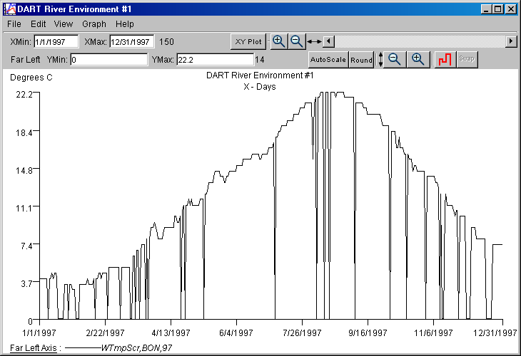The width and height of the screenshot is (521, 356).
Task: Open the Help menu
Action: point(125,24)
